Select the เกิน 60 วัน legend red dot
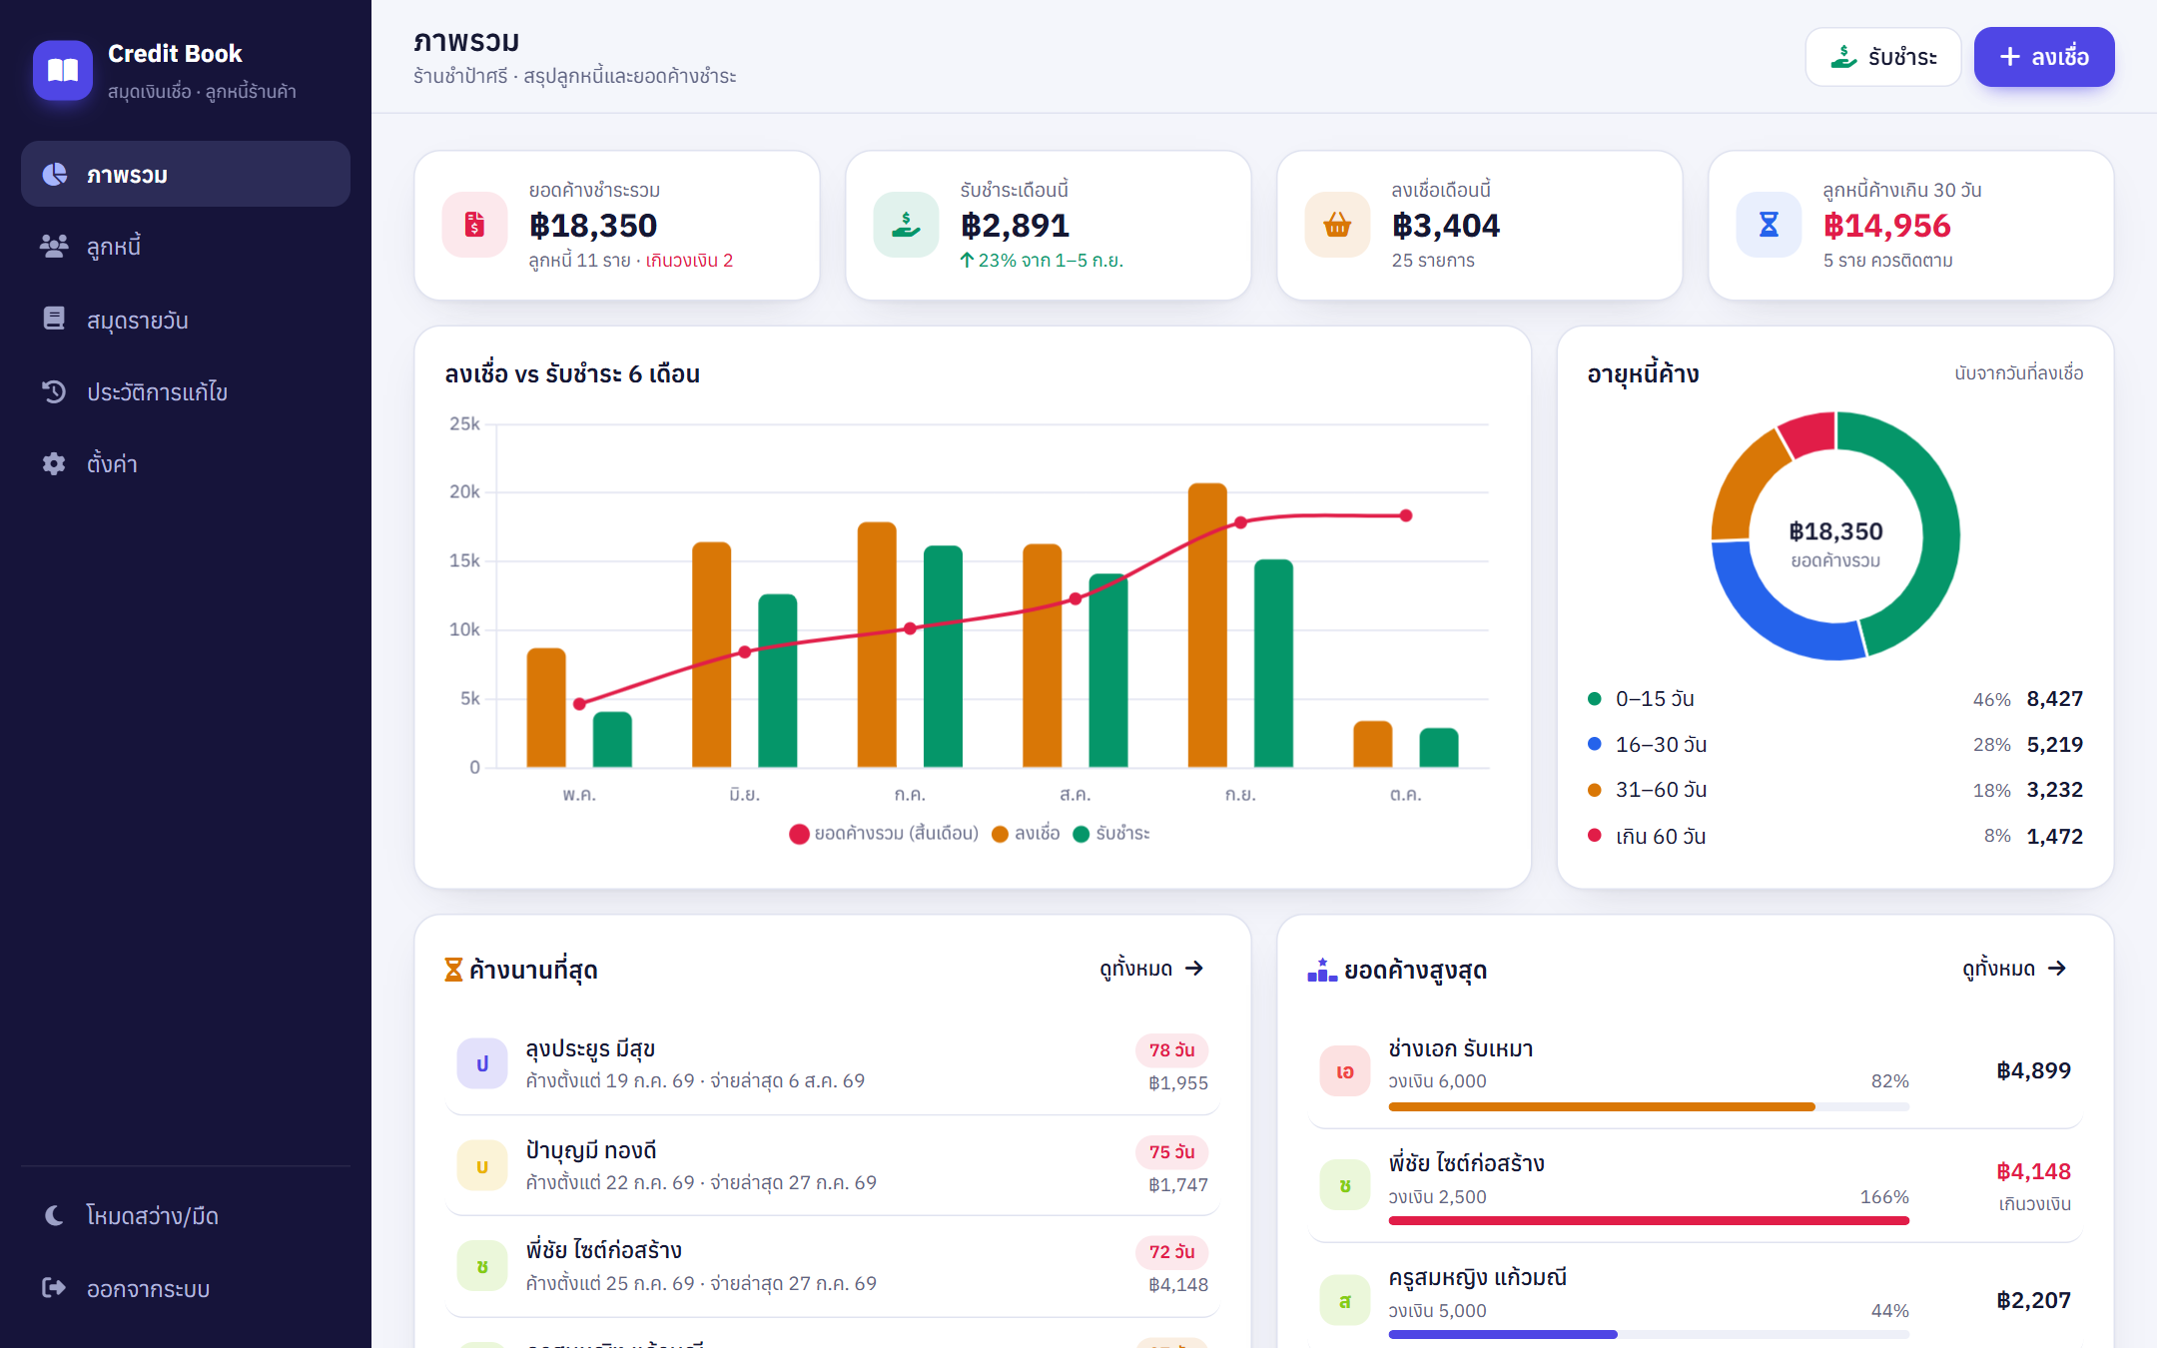The image size is (2157, 1348). [x=1595, y=836]
